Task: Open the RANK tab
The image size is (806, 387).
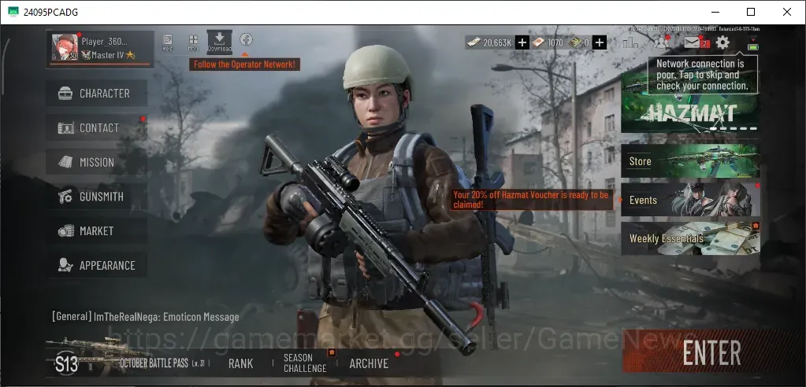Action: 240,363
